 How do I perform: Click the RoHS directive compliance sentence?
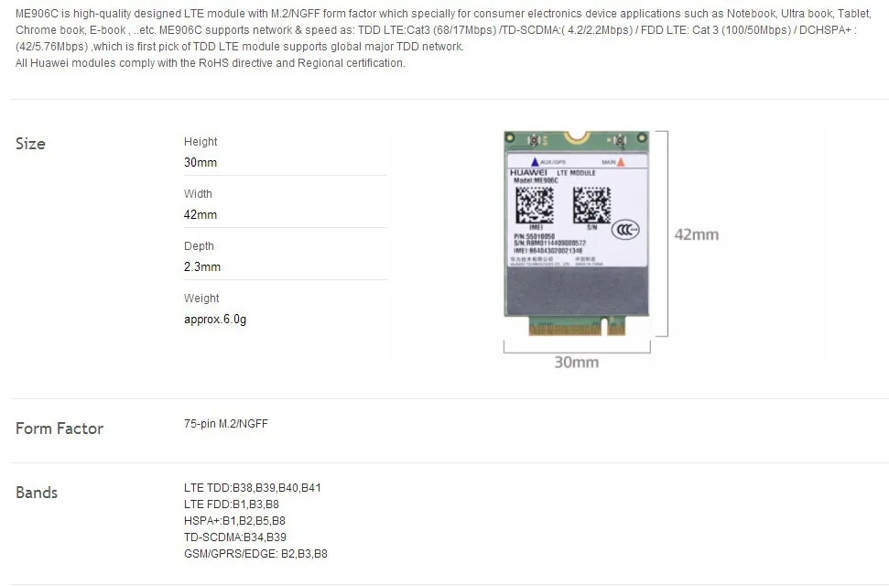pos(211,63)
